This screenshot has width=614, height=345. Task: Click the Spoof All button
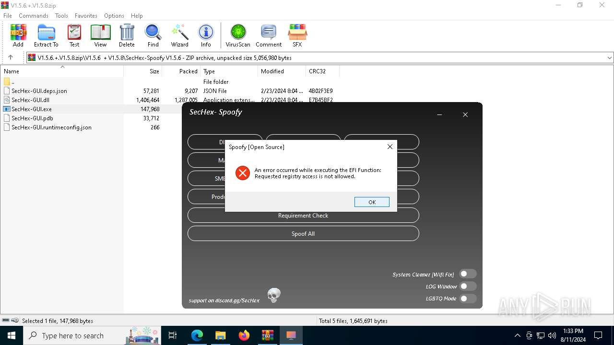303,234
